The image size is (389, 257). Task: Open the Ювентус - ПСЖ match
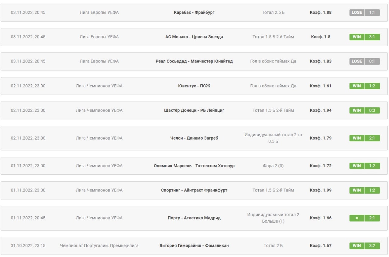[x=194, y=86]
